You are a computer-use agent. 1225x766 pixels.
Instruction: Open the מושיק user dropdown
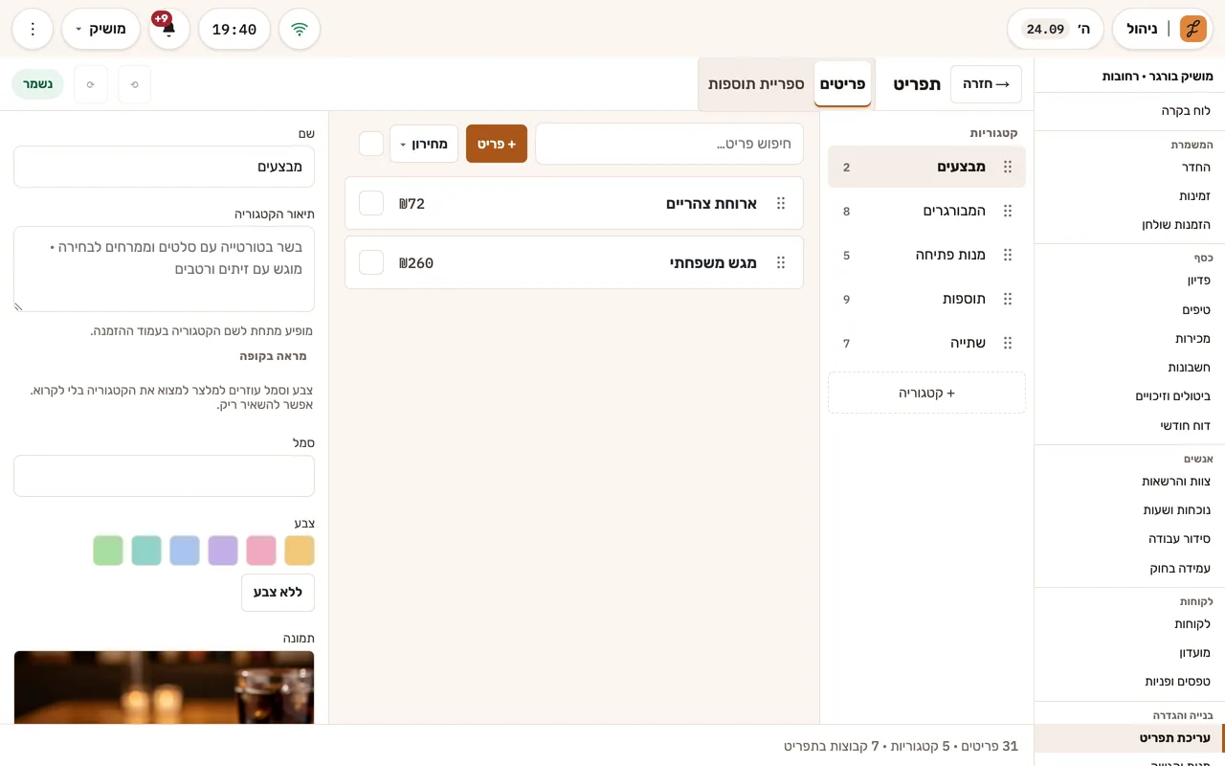point(100,29)
